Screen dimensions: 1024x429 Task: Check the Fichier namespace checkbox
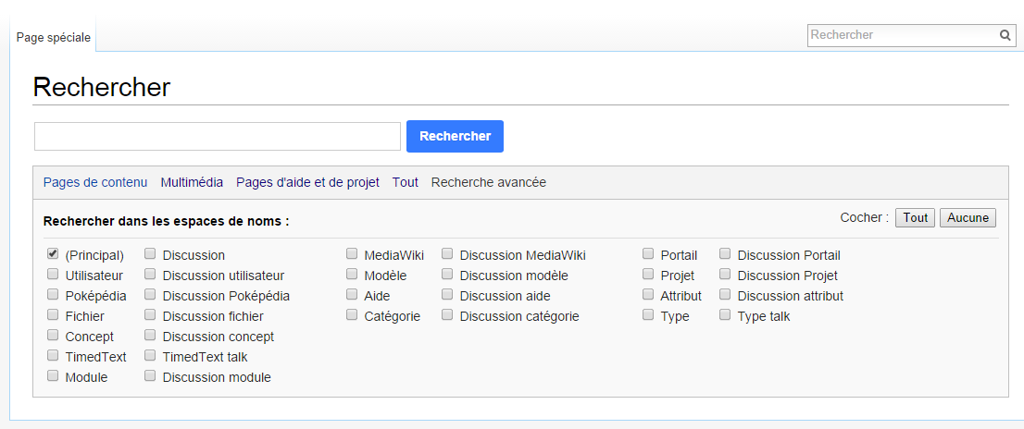[53, 314]
